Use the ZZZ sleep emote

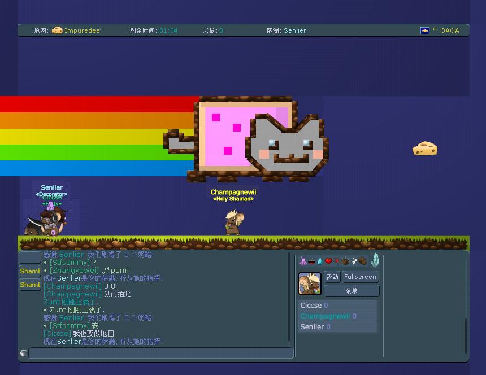pyautogui.click(x=354, y=261)
